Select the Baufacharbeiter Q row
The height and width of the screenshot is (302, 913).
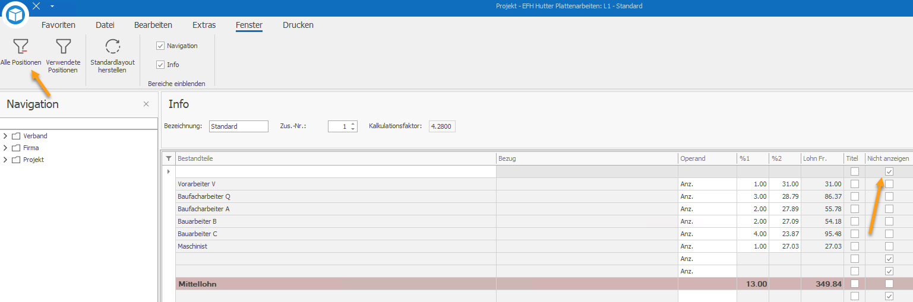pyautogui.click(x=537, y=196)
